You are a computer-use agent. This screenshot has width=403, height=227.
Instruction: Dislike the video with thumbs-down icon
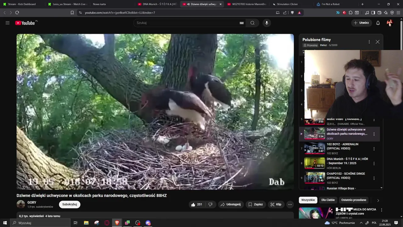[x=210, y=204]
